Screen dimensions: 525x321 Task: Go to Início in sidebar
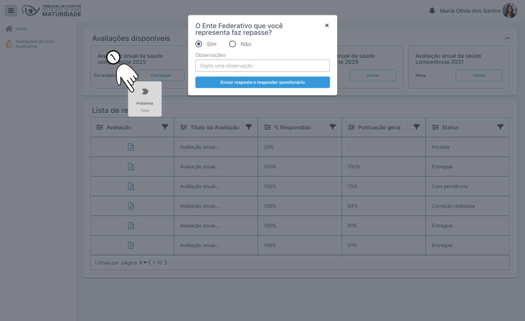pyautogui.click(x=21, y=29)
